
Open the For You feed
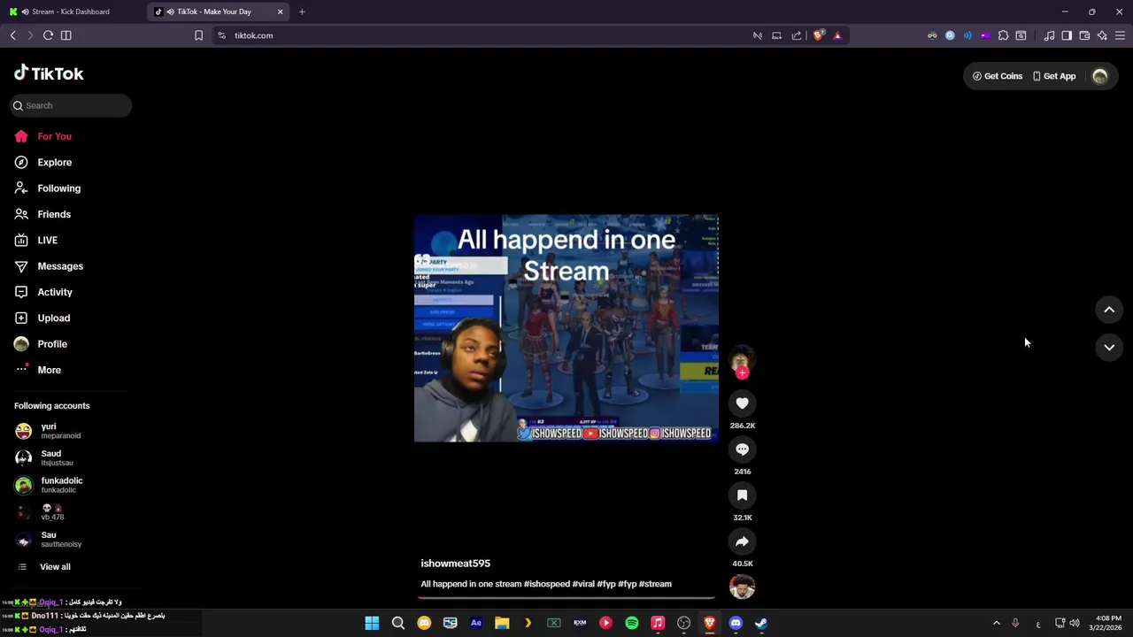[x=42, y=136]
